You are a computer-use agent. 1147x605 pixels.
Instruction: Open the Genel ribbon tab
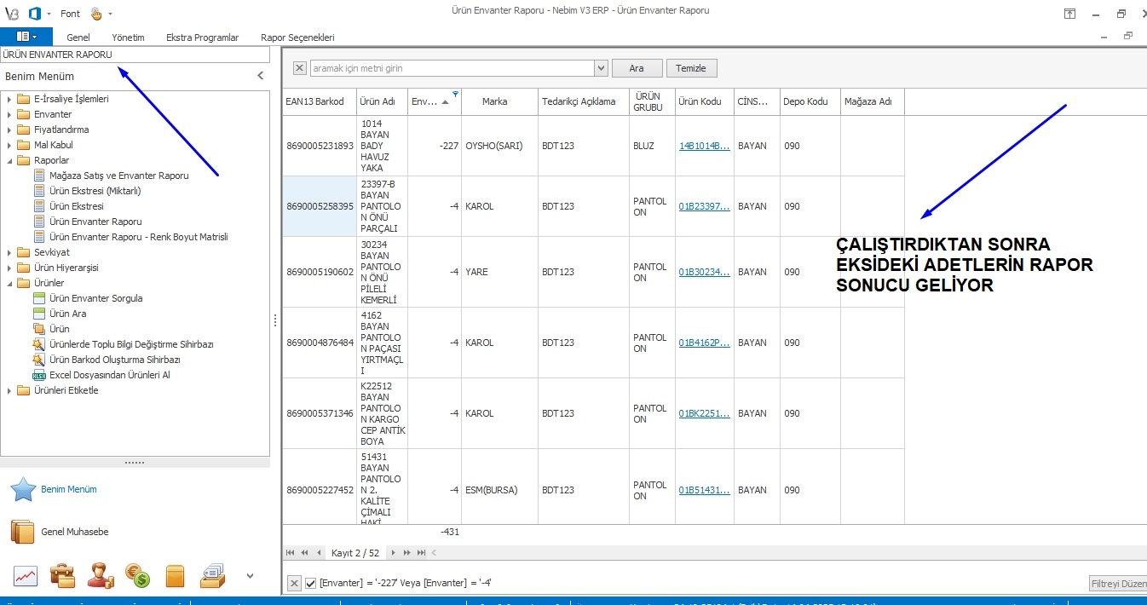click(x=78, y=37)
